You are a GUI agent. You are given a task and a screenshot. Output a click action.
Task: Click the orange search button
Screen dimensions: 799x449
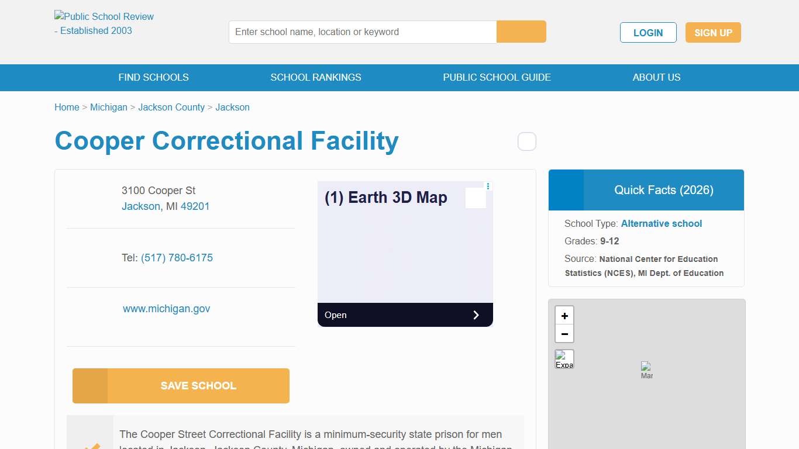point(521,32)
